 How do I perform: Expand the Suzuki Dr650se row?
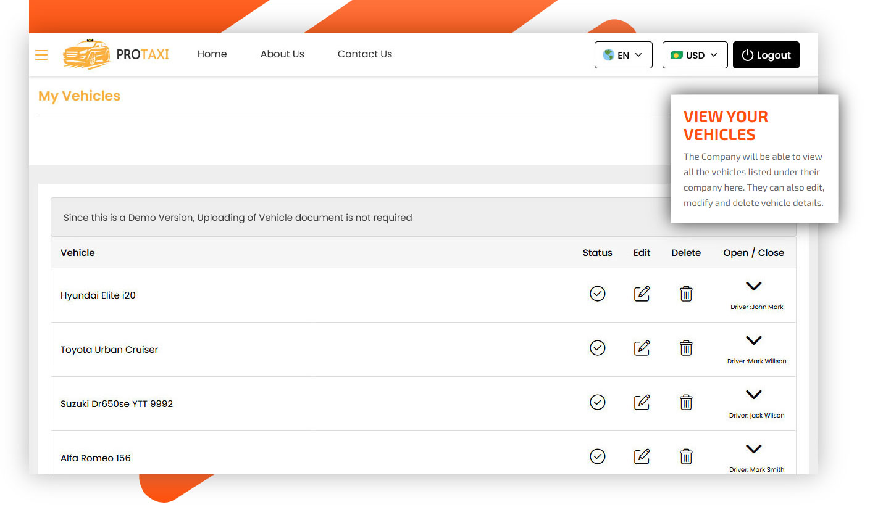[x=753, y=395]
